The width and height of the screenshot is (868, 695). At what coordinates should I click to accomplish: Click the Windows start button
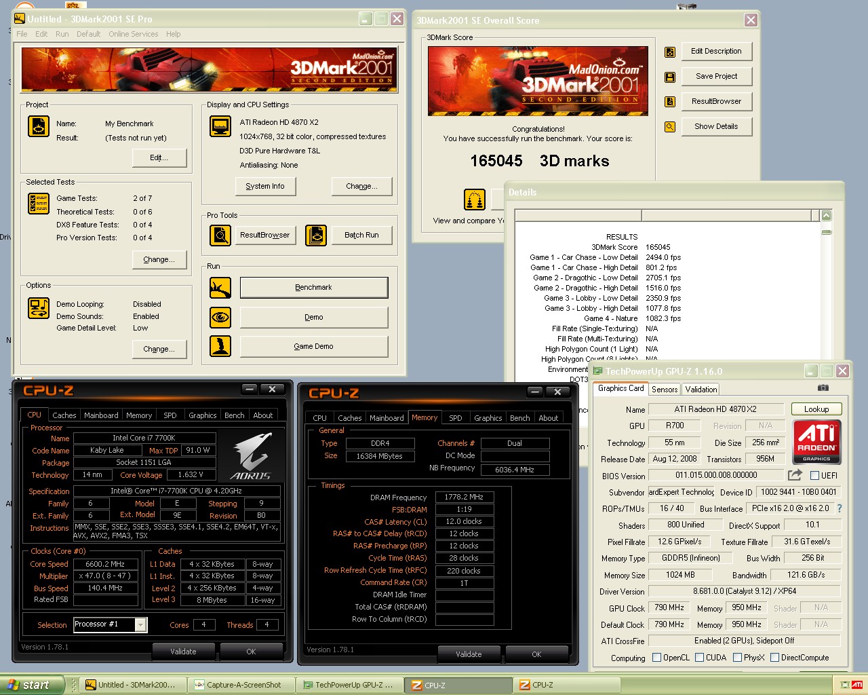pyautogui.click(x=33, y=685)
